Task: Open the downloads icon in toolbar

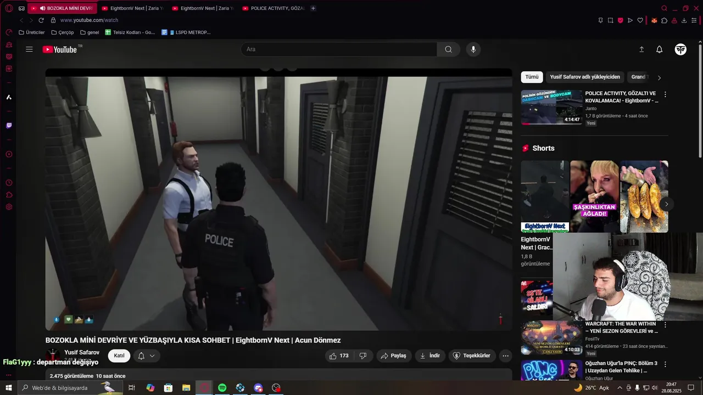Action: pyautogui.click(x=684, y=20)
